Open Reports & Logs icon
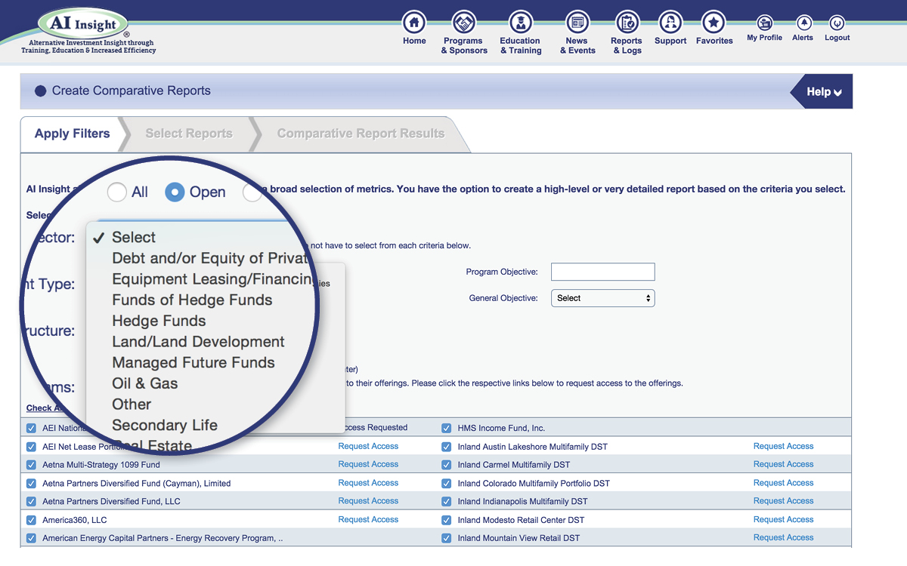Screen dimensions: 907x566 pyautogui.click(x=627, y=22)
